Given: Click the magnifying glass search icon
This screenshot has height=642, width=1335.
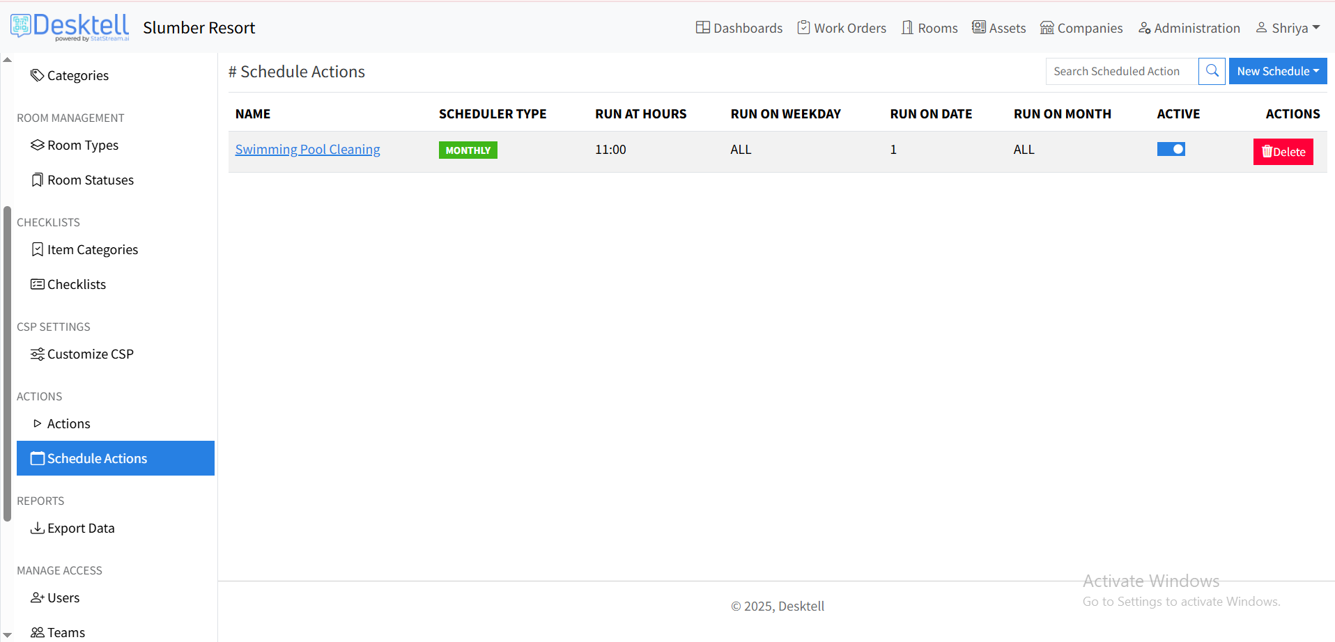Looking at the screenshot, I should coord(1212,71).
